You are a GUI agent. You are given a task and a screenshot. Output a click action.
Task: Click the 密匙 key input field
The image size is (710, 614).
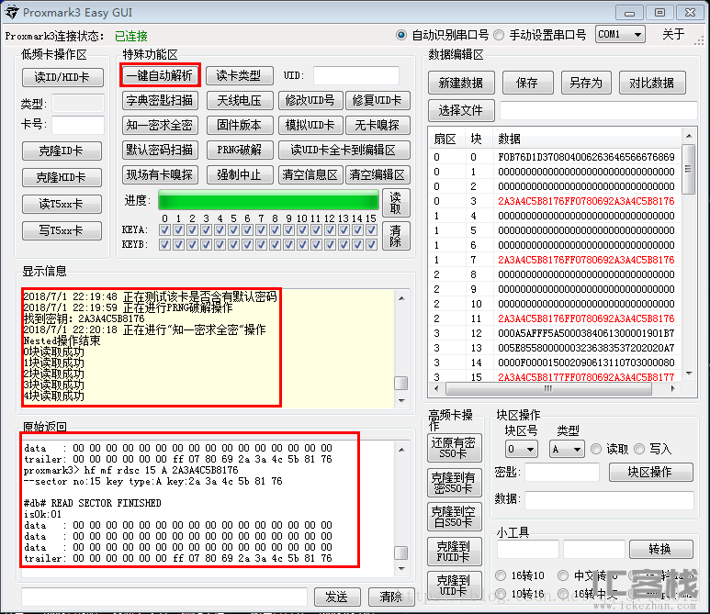(x=562, y=473)
